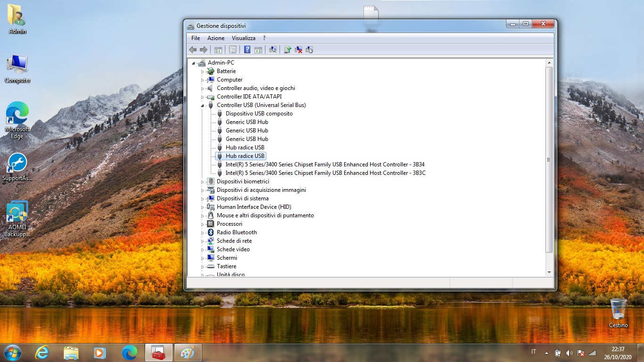Expand the Schede di rete node
Viewport: 644px width, 362px height.
click(202, 241)
